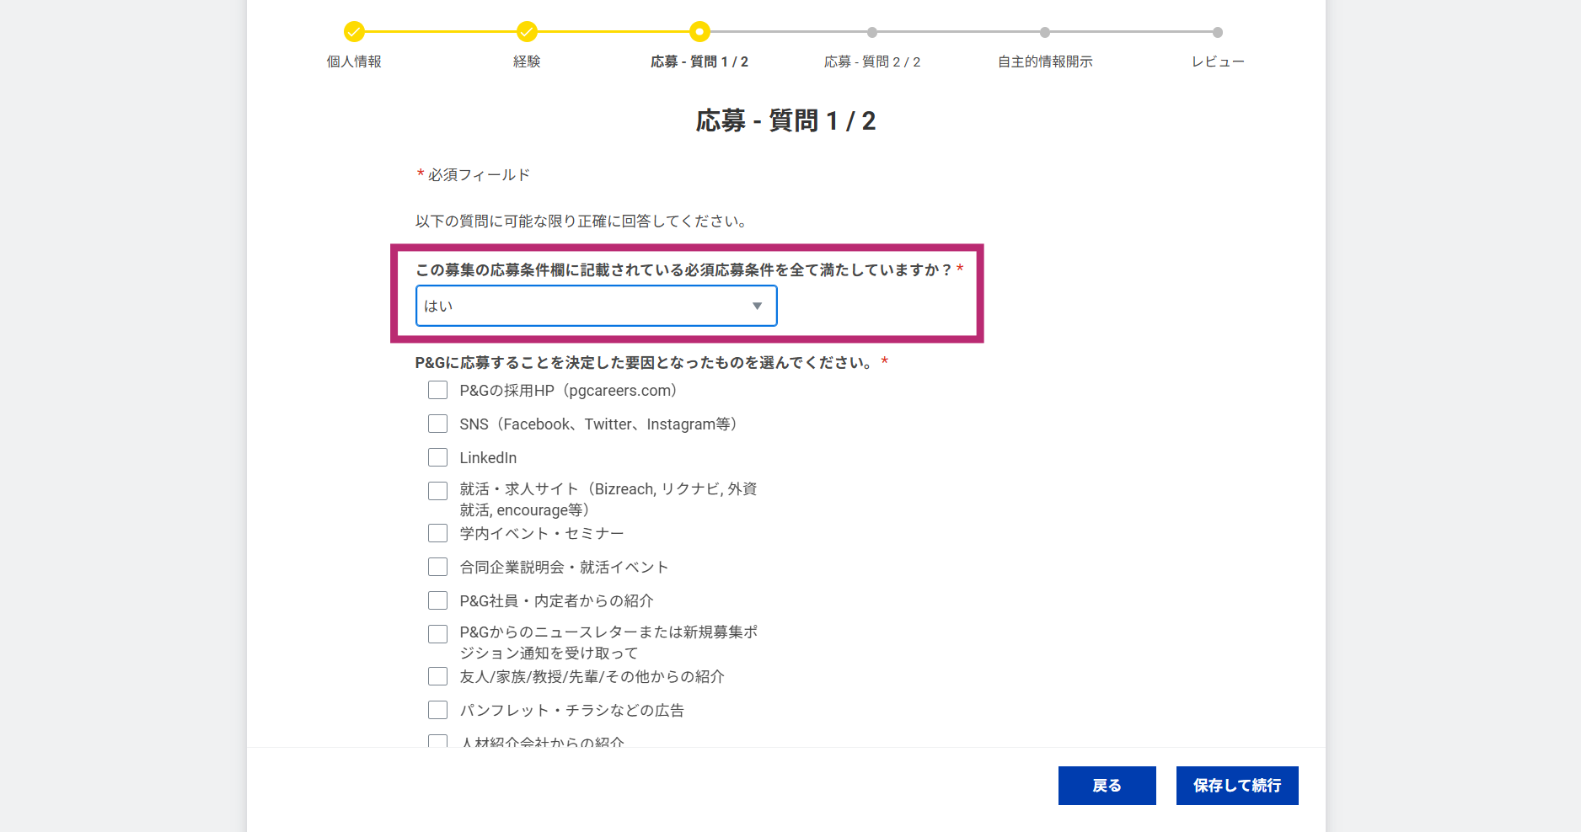Click the 個人情報 completed step checkmark icon
Viewport: 1581px width, 832px height.
click(x=354, y=32)
